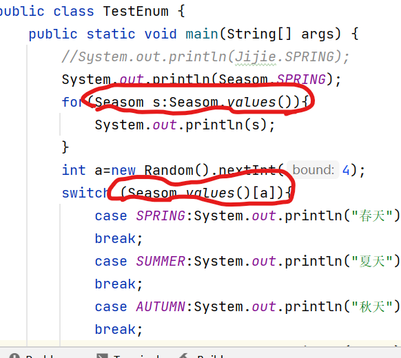401x358 pixels.
Task: Click the main method name
Action: pyautogui.click(x=202, y=34)
